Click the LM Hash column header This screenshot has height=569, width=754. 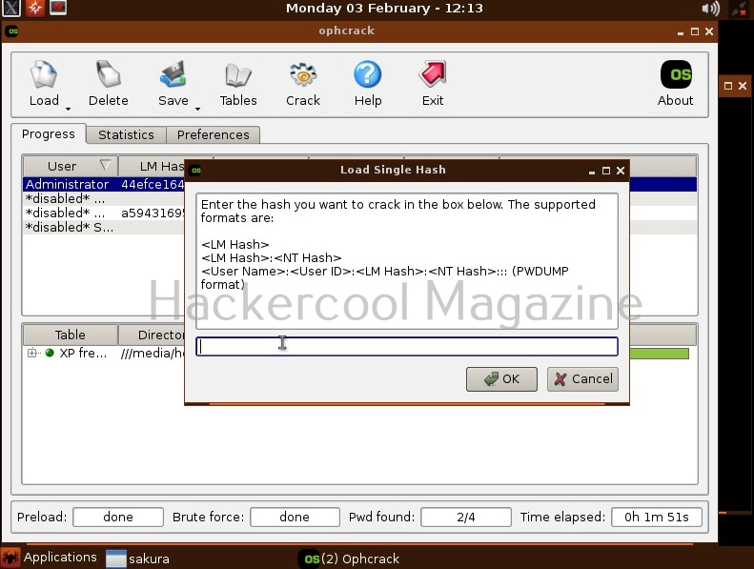(162, 166)
